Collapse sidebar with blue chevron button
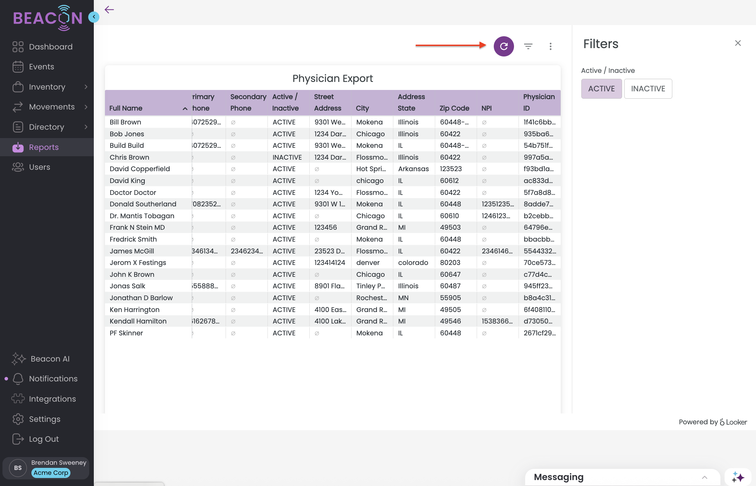The image size is (756, 486). (94, 17)
